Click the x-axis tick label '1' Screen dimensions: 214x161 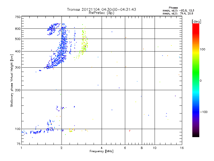point(21,148)
